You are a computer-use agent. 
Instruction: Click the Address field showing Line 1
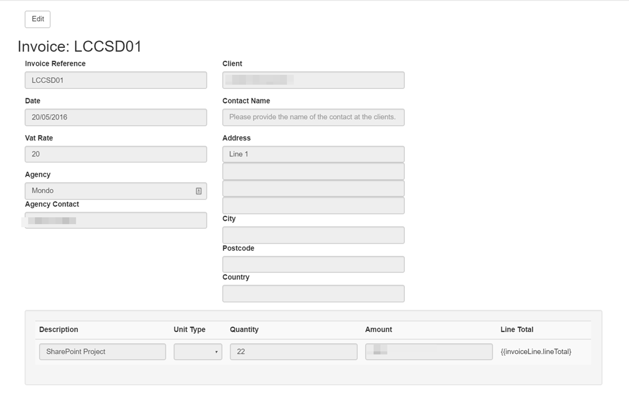[313, 154]
